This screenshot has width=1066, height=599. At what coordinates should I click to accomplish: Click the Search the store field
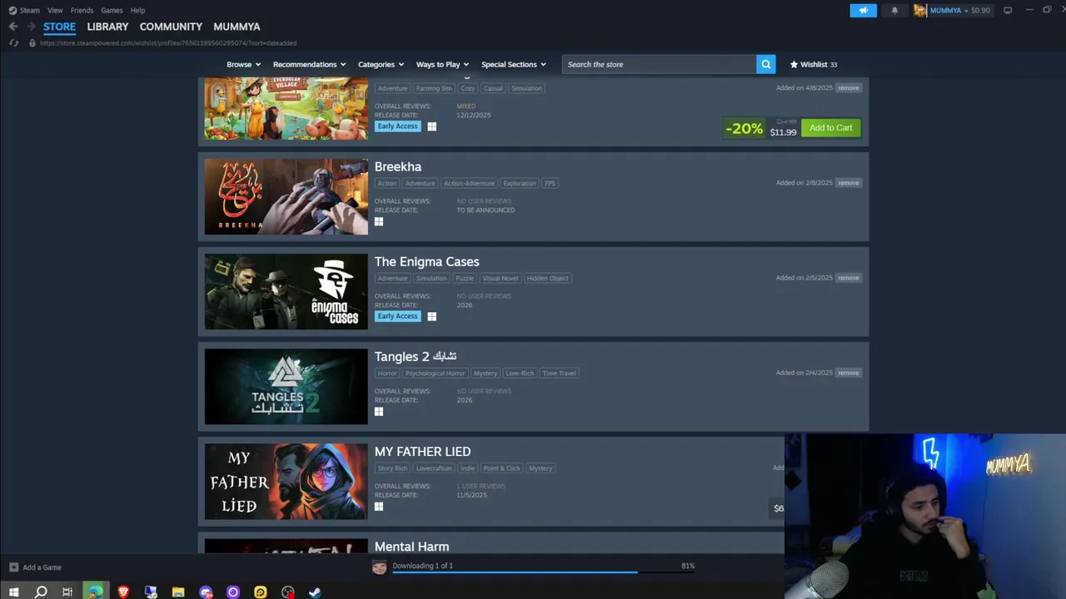(659, 64)
